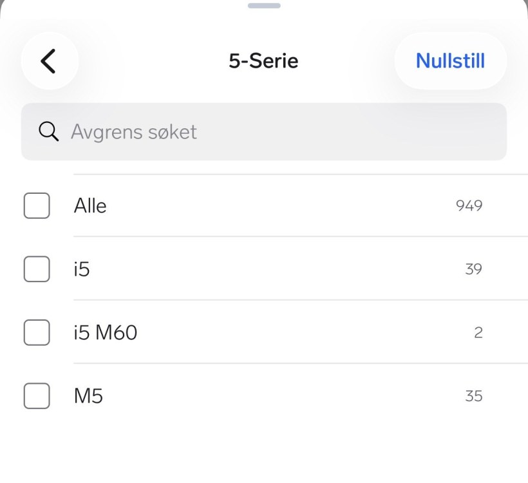Check the i5 M60 checkbox
528x483 pixels.
click(x=37, y=332)
